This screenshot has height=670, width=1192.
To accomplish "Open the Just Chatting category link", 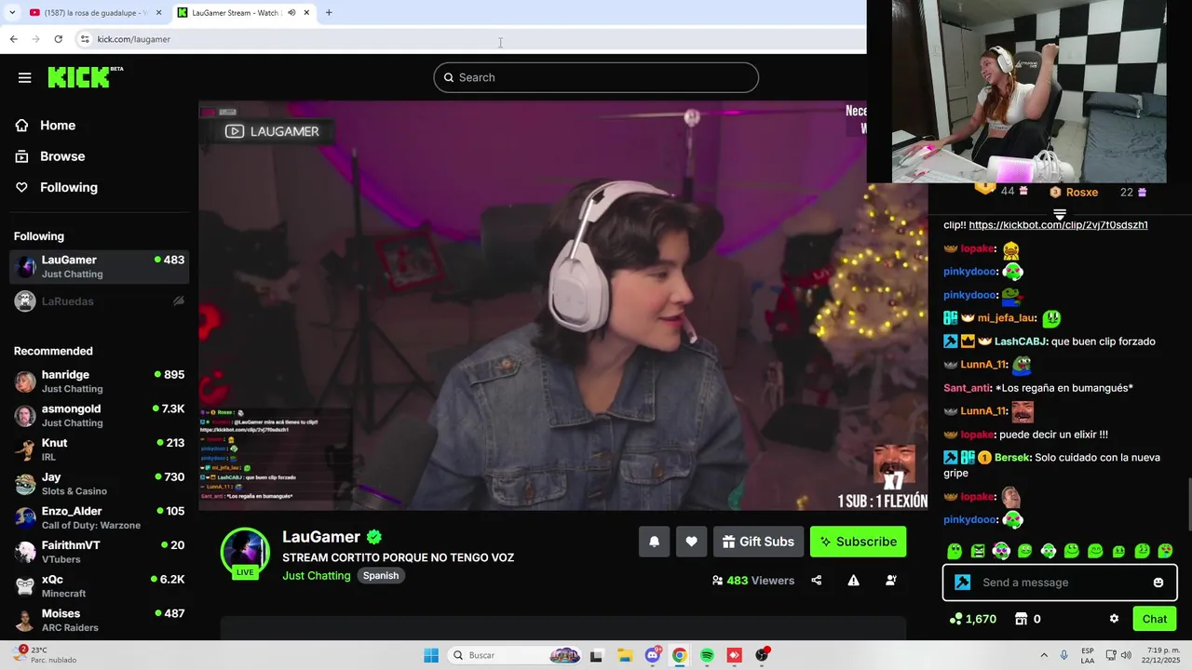I will [x=317, y=576].
